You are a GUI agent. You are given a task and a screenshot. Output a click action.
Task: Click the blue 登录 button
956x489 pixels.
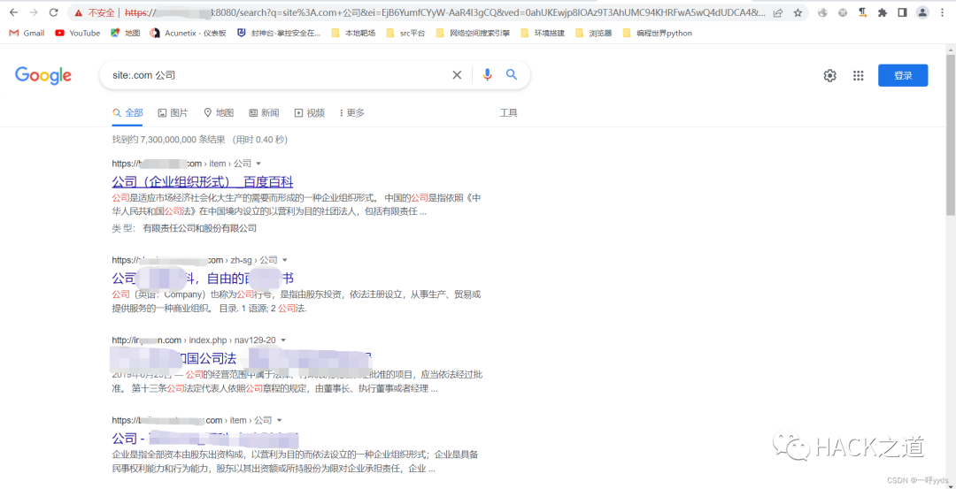point(902,76)
